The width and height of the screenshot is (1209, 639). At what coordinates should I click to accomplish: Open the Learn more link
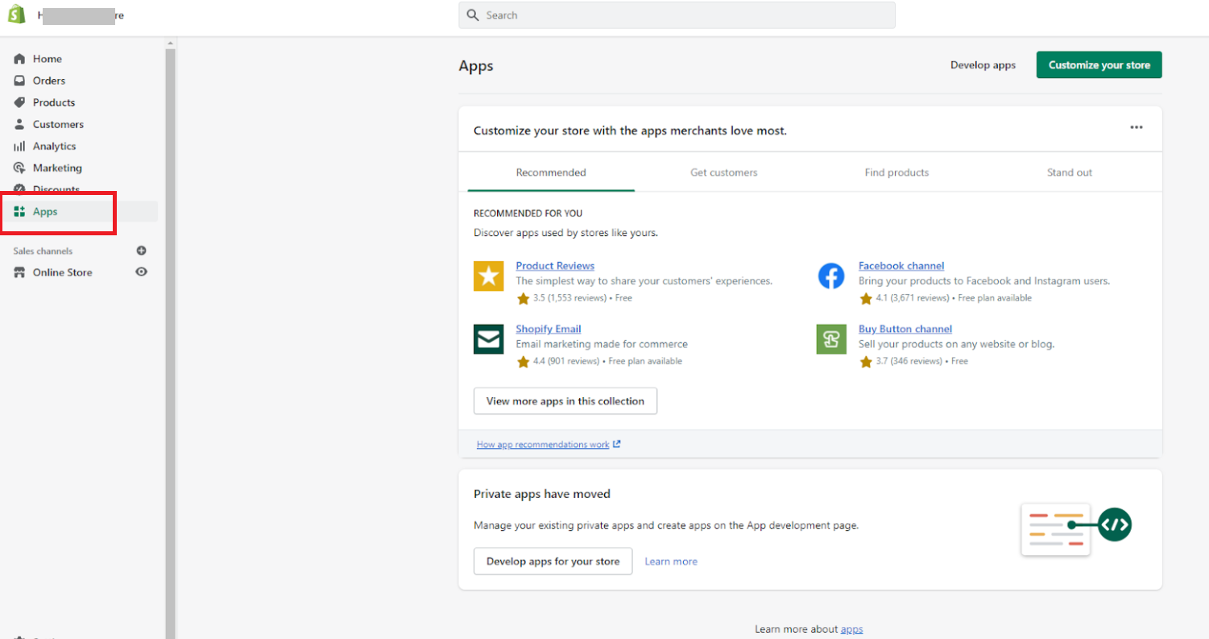point(671,562)
